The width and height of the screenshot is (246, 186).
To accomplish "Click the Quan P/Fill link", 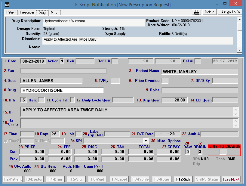I will 94,166.
